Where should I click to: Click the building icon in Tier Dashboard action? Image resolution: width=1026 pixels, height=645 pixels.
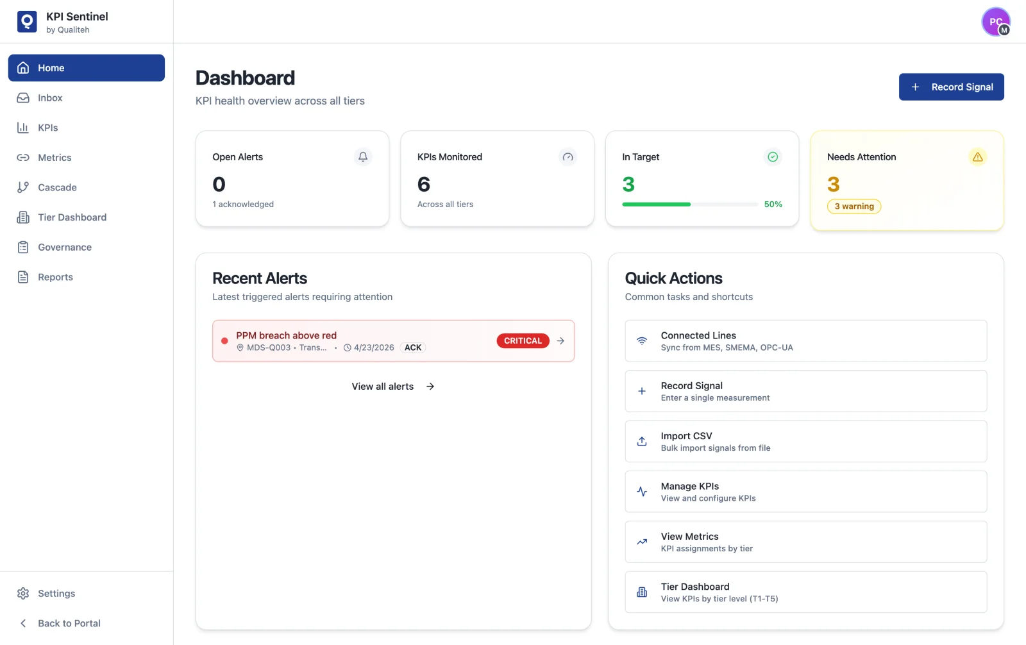[642, 592]
